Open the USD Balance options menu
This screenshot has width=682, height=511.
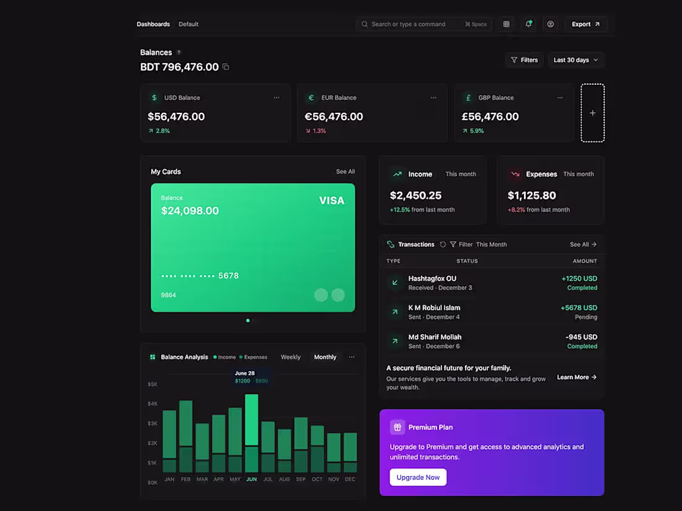click(277, 97)
